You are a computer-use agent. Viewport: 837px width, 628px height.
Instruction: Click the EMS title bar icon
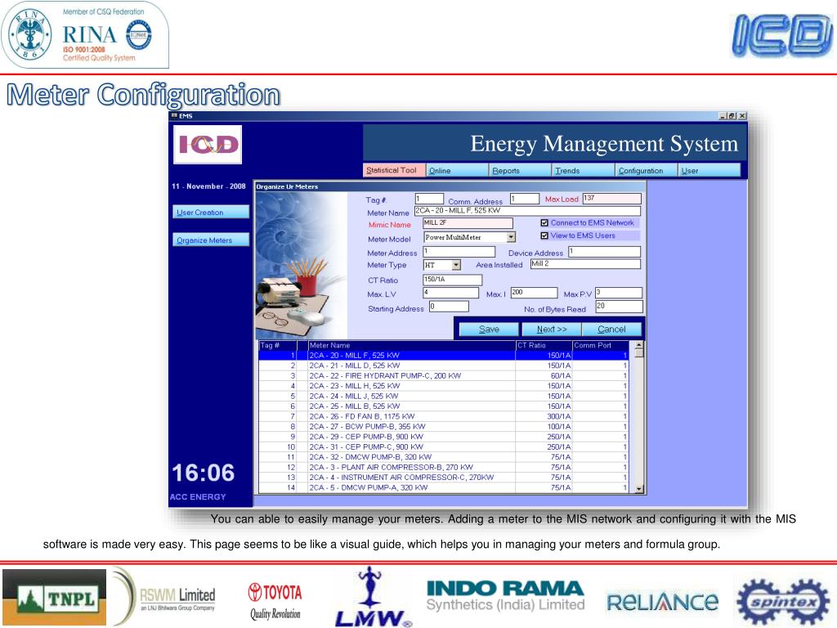[174, 116]
